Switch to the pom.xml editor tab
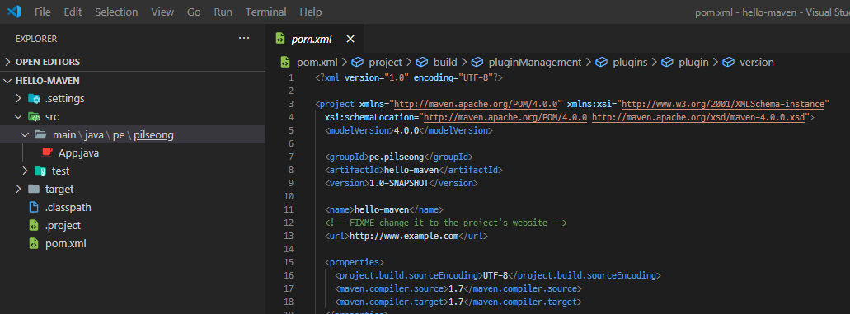850x314 pixels. (x=311, y=39)
